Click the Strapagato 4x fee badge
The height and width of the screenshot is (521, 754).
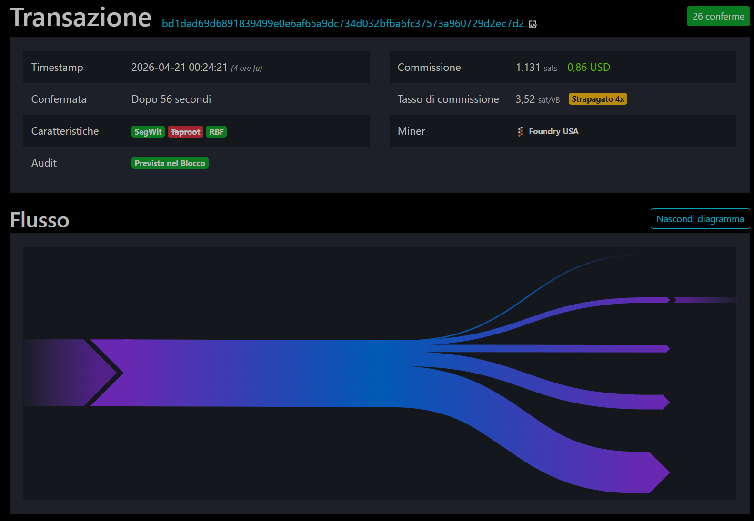[x=598, y=99]
